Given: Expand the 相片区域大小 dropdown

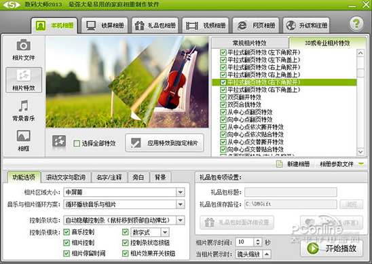Looking at the screenshot, I should pyautogui.click(x=181, y=192).
